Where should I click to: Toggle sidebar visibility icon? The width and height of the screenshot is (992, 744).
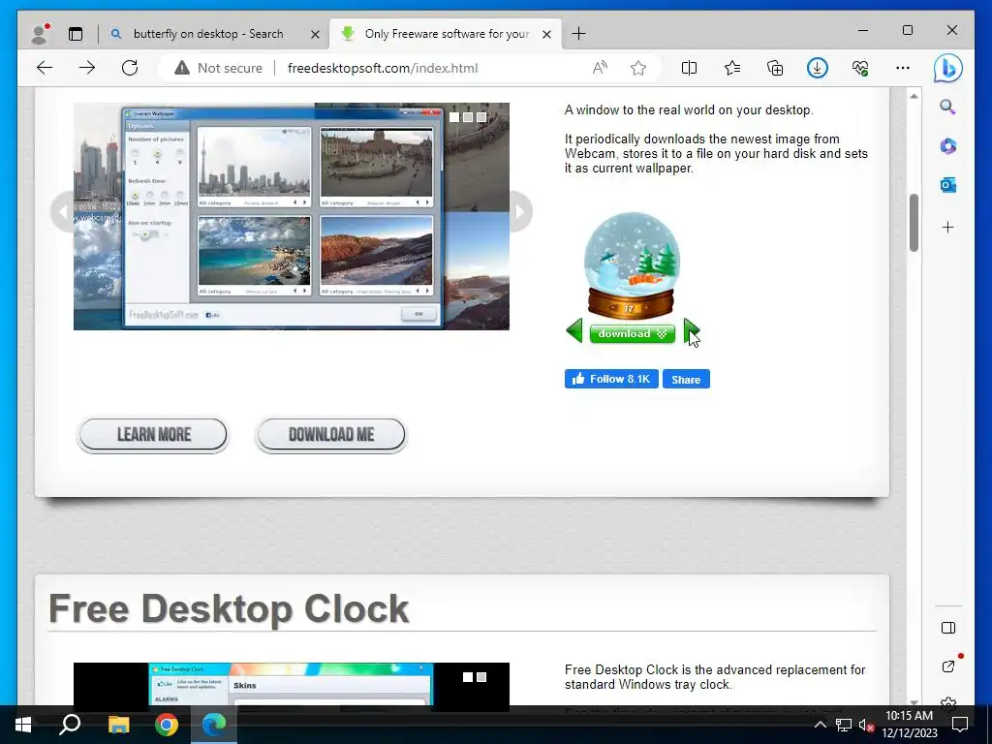click(947, 628)
